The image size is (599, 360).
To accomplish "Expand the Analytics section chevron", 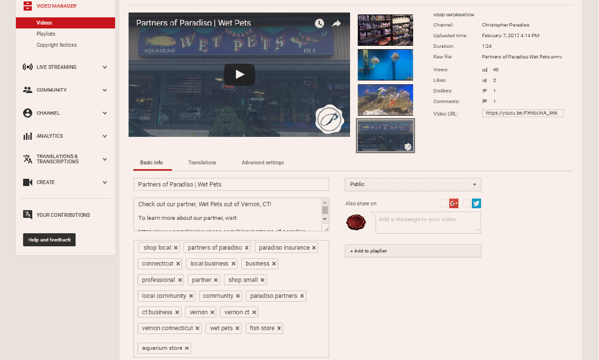I will click(104, 136).
